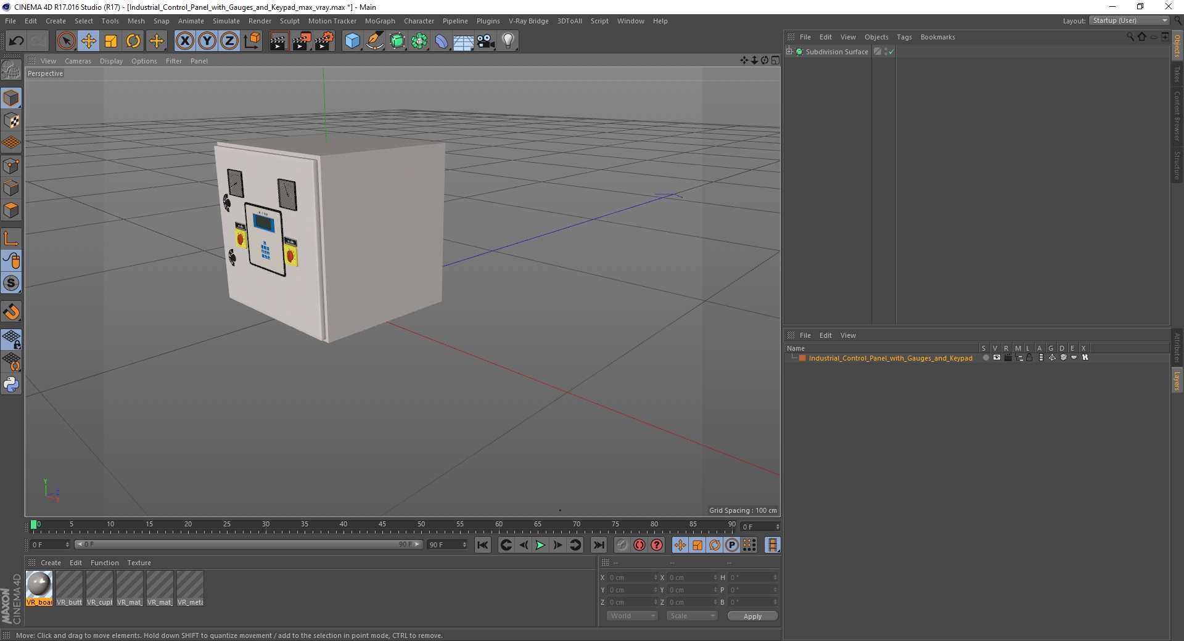Toggle layer view visibility eye icon

tap(997, 357)
